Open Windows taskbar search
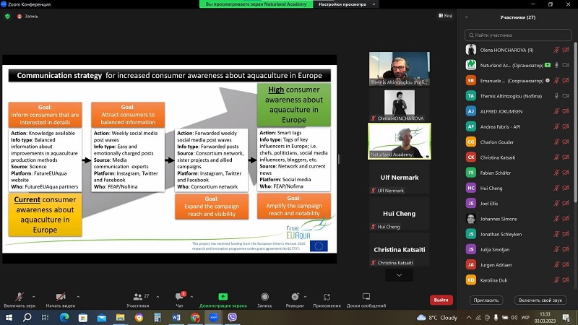The height and width of the screenshot is (325, 578). (x=27, y=317)
